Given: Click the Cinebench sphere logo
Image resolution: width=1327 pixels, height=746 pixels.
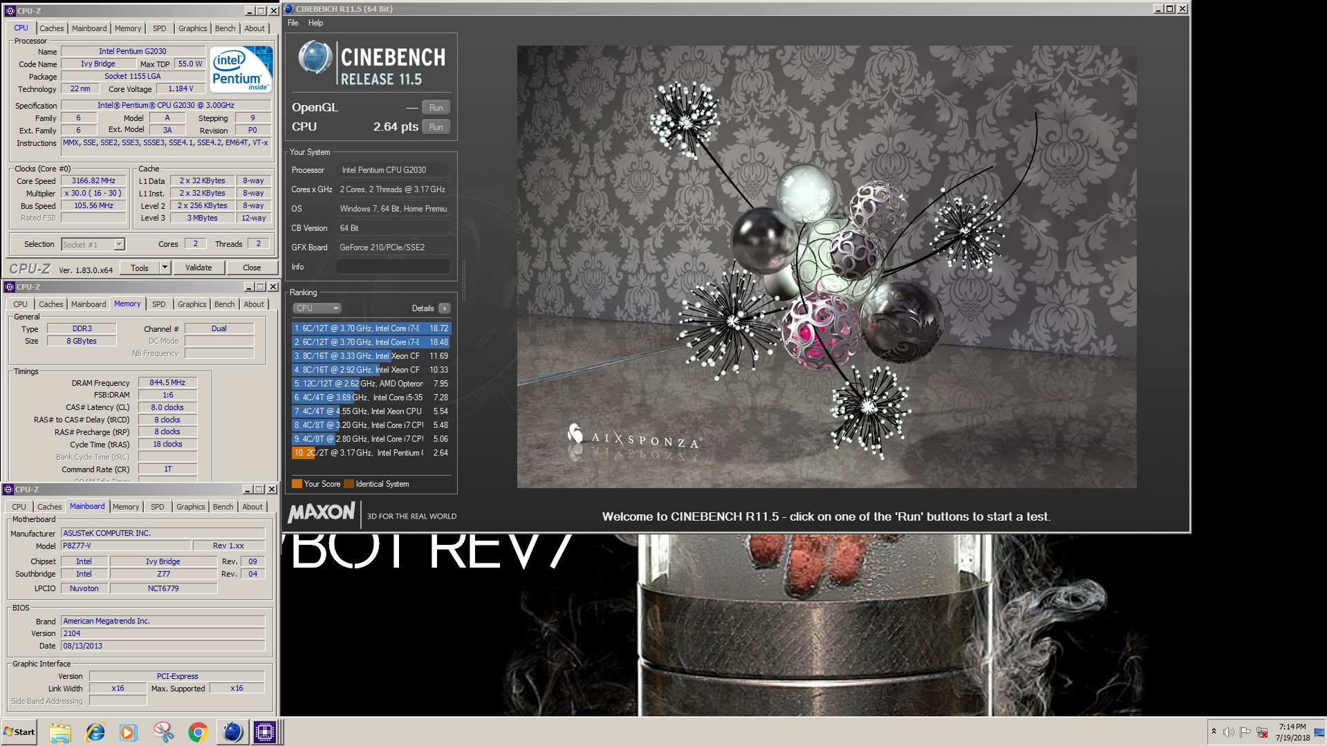Looking at the screenshot, I should (315, 57).
